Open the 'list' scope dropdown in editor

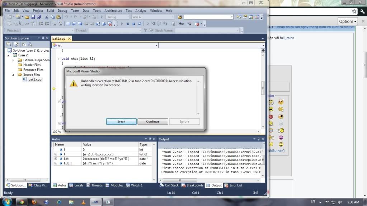pyautogui.click(x=105, y=45)
